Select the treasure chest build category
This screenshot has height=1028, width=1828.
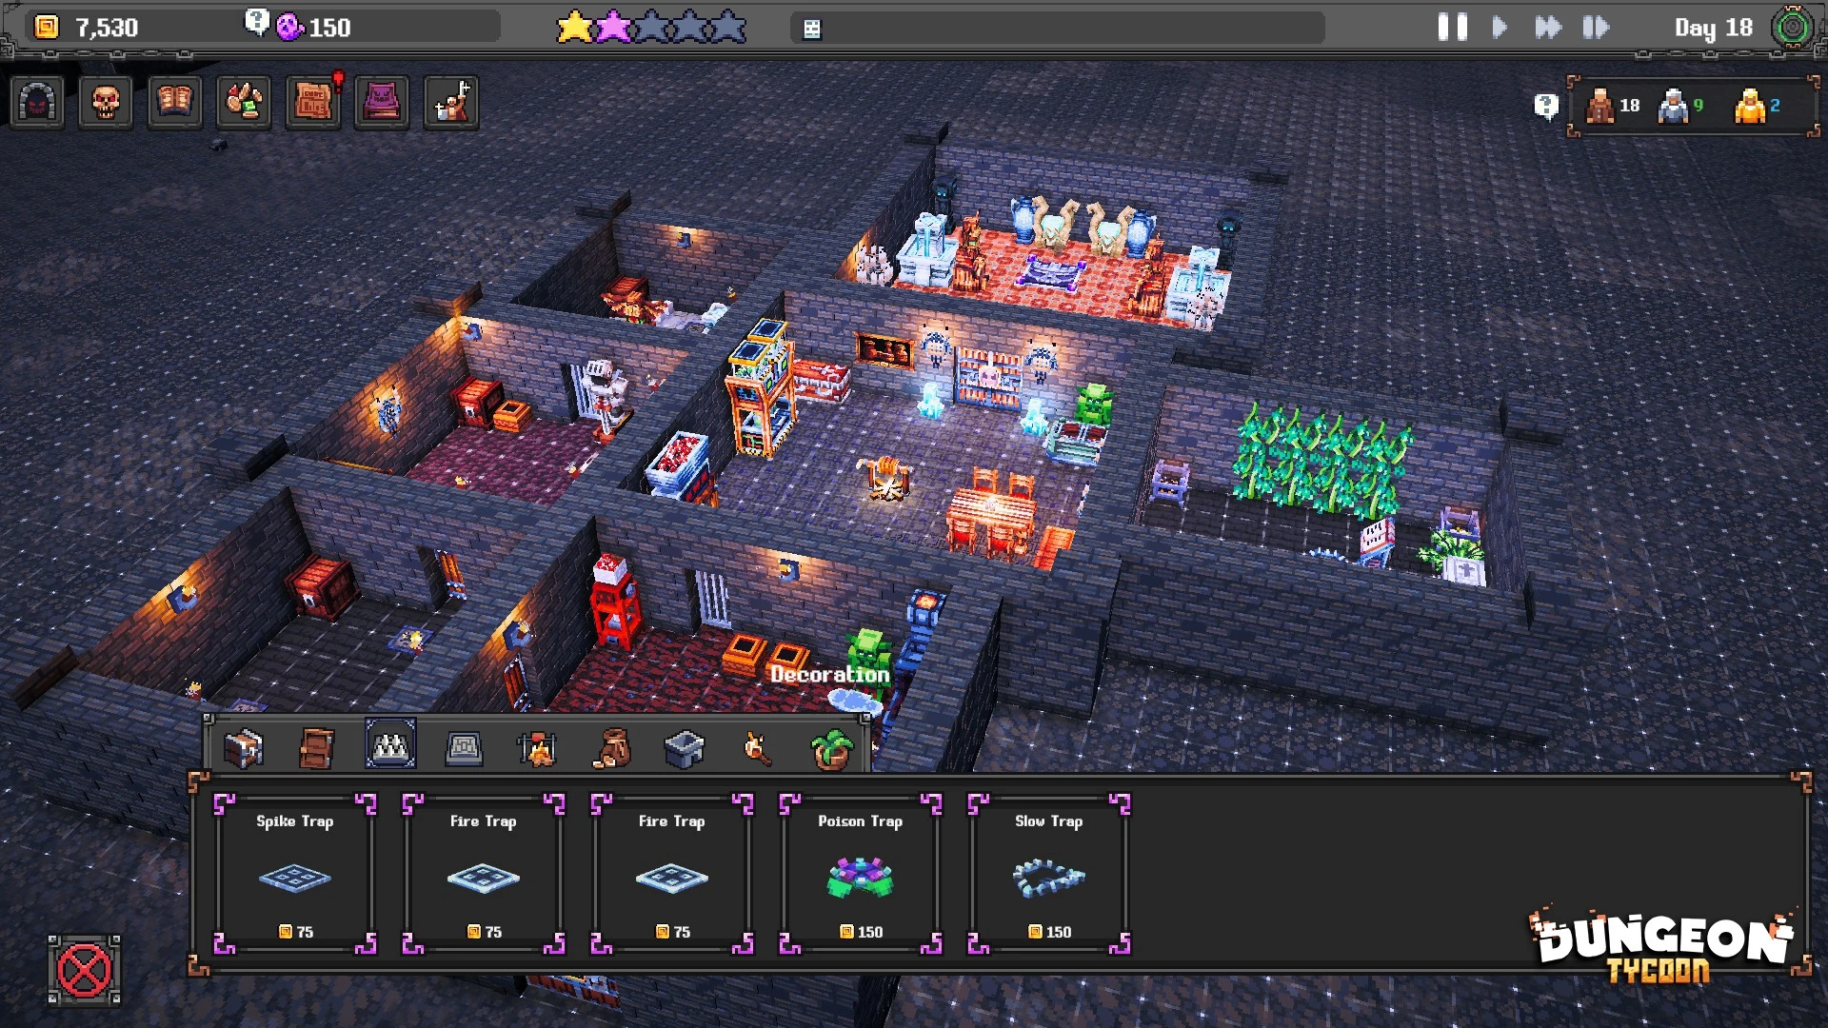pos(244,748)
